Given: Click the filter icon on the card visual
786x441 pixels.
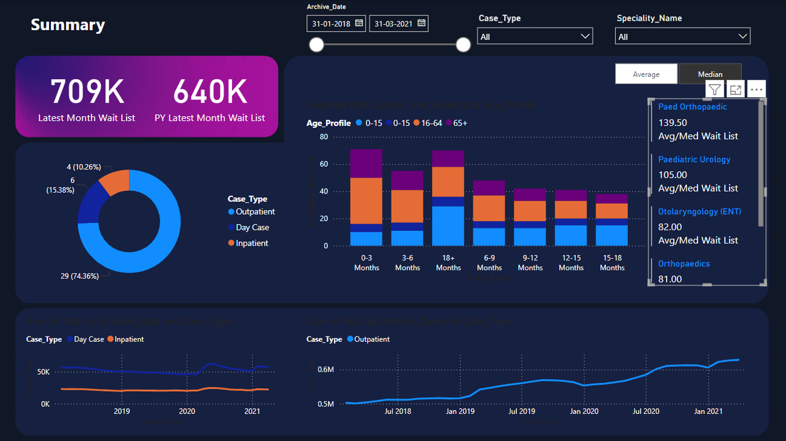Looking at the screenshot, I should (715, 90).
